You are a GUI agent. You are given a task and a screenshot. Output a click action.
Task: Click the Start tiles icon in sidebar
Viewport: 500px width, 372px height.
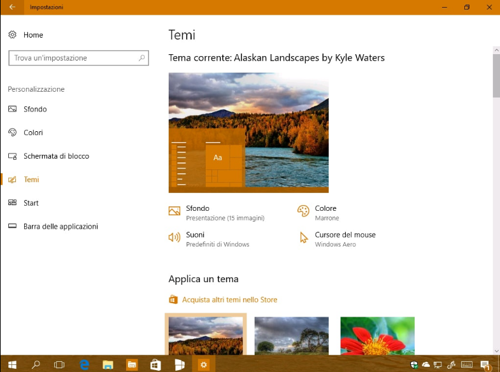coord(12,203)
